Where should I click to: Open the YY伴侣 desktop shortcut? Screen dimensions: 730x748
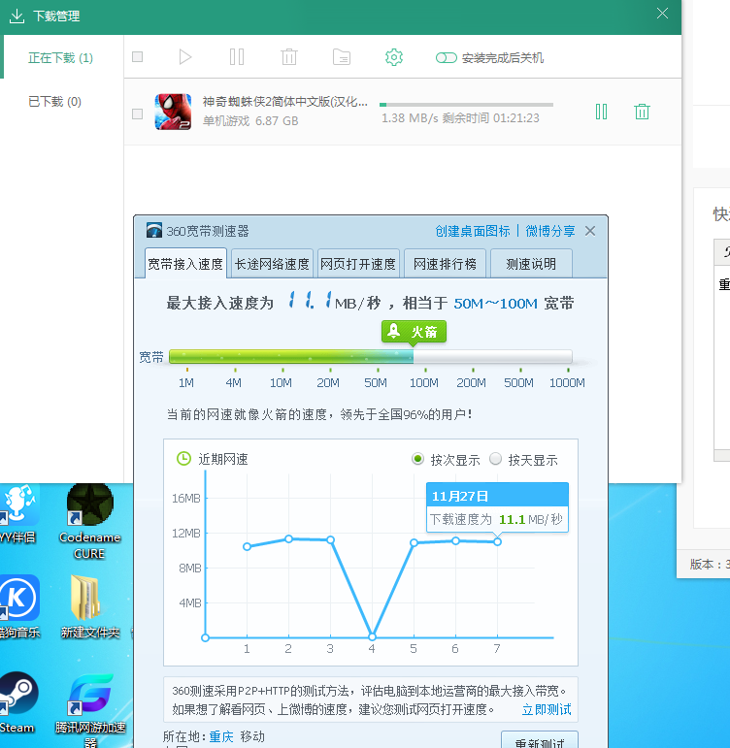[17, 514]
